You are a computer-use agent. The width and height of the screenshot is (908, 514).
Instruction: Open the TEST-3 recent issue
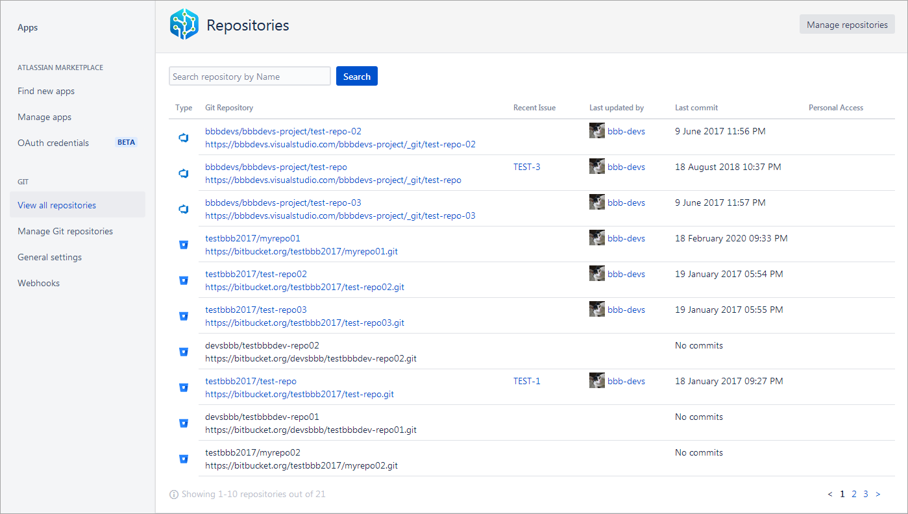coord(526,167)
